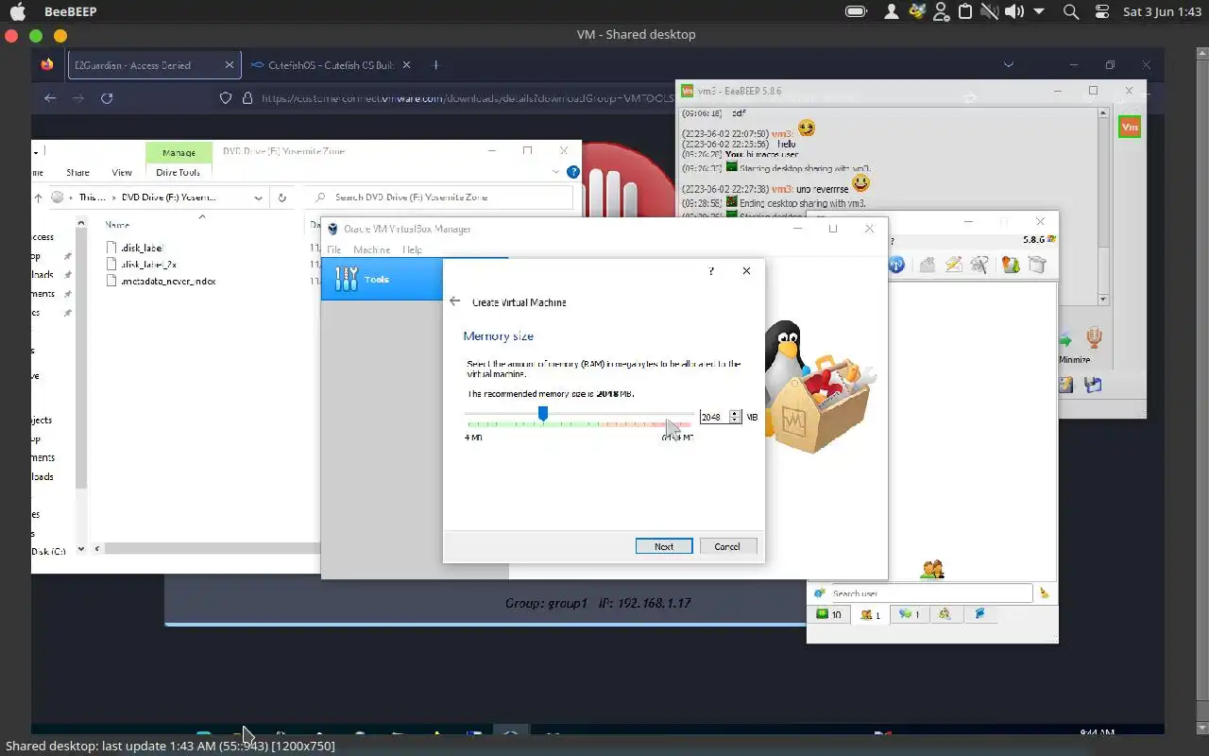Click File Explorer blue help icon
Image resolution: width=1209 pixels, height=756 pixels.
click(572, 172)
